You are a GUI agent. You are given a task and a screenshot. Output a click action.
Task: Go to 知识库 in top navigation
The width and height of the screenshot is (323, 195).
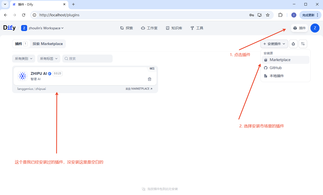(x=174, y=28)
